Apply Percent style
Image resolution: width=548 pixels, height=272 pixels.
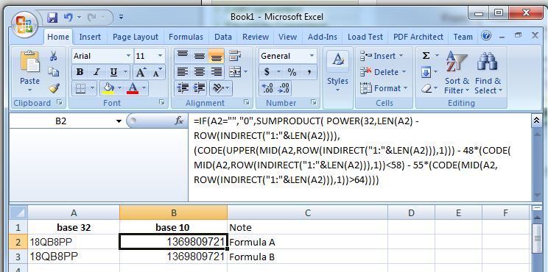(x=292, y=72)
